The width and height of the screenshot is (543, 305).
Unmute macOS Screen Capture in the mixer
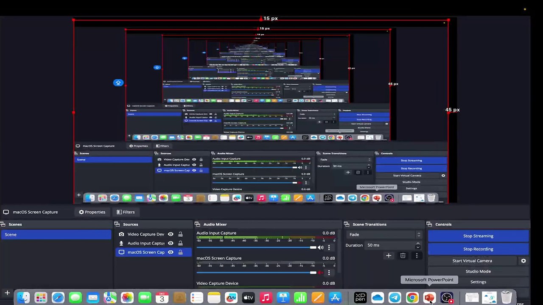321,273
